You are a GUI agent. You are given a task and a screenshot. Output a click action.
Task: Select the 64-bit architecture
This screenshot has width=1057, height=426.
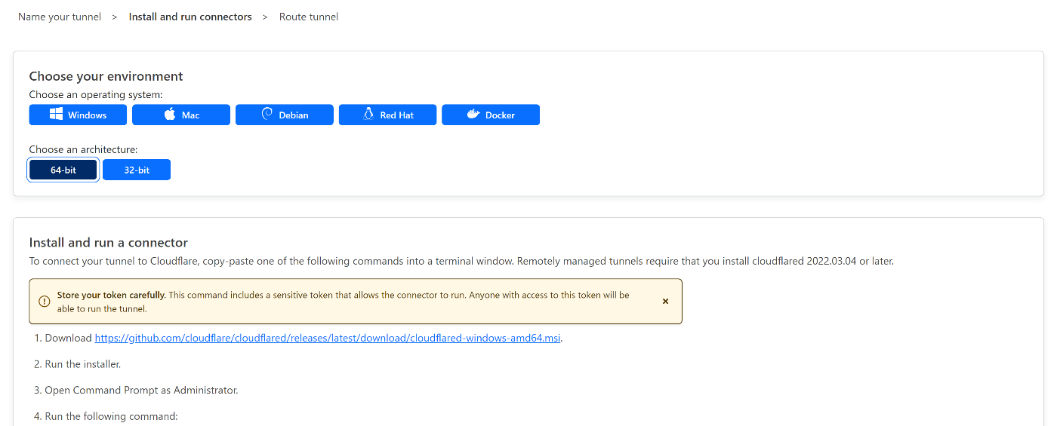coord(63,170)
